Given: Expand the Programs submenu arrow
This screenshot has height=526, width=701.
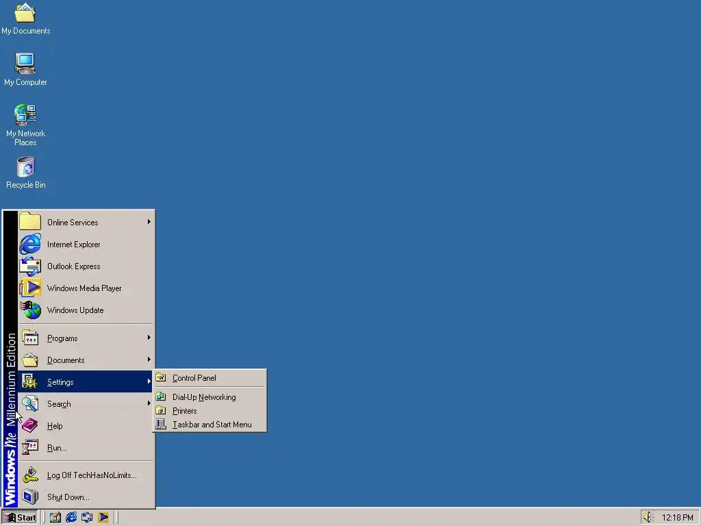Looking at the screenshot, I should click(149, 338).
